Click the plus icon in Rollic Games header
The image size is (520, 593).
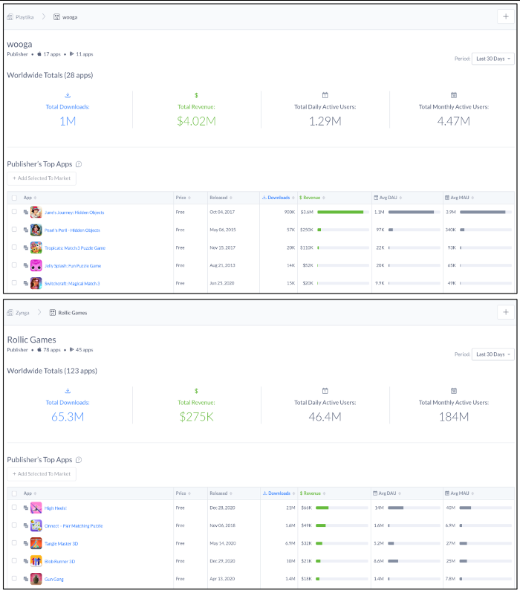[x=506, y=312]
